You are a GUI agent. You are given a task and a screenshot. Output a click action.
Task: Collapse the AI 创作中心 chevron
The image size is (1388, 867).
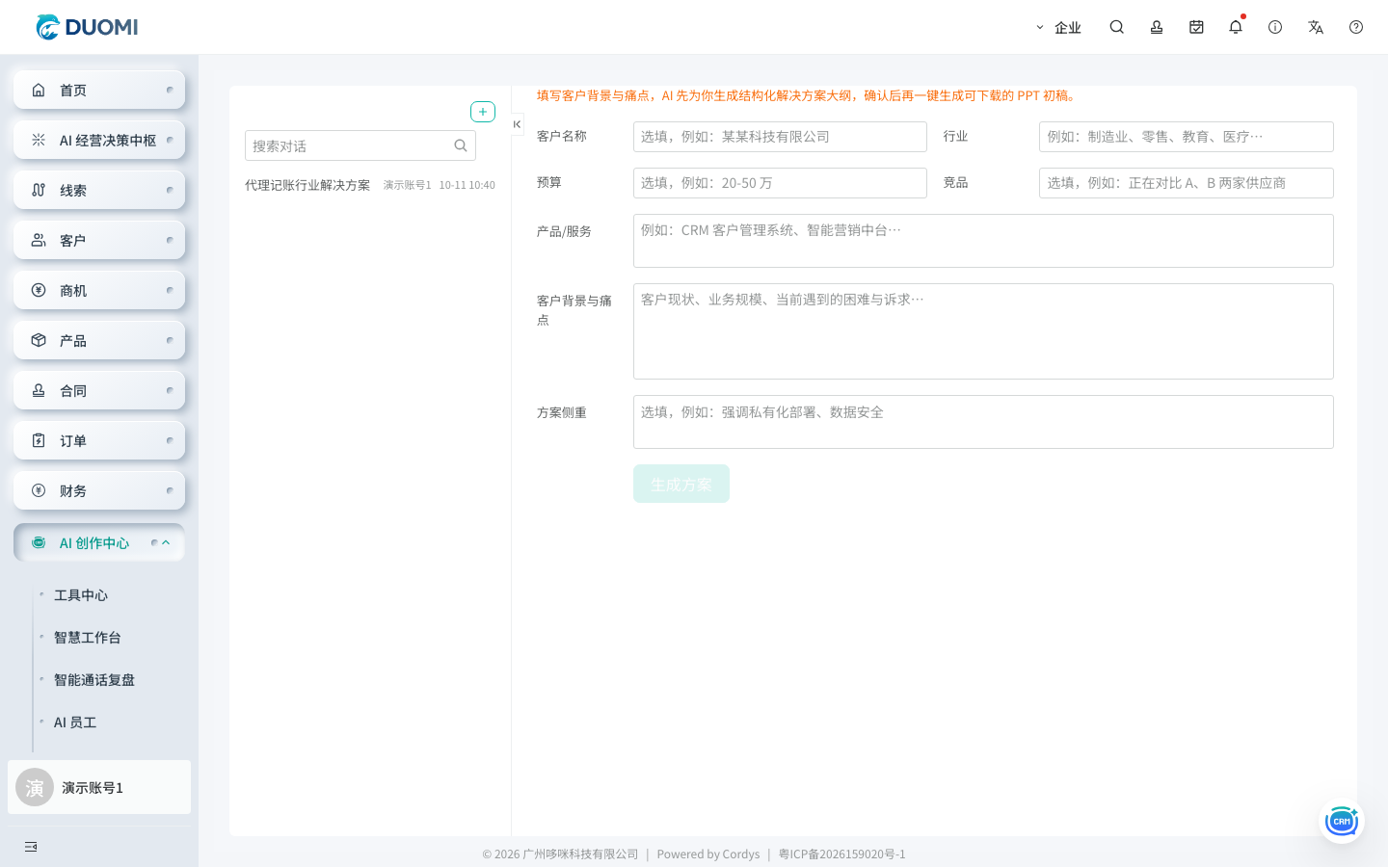166,542
